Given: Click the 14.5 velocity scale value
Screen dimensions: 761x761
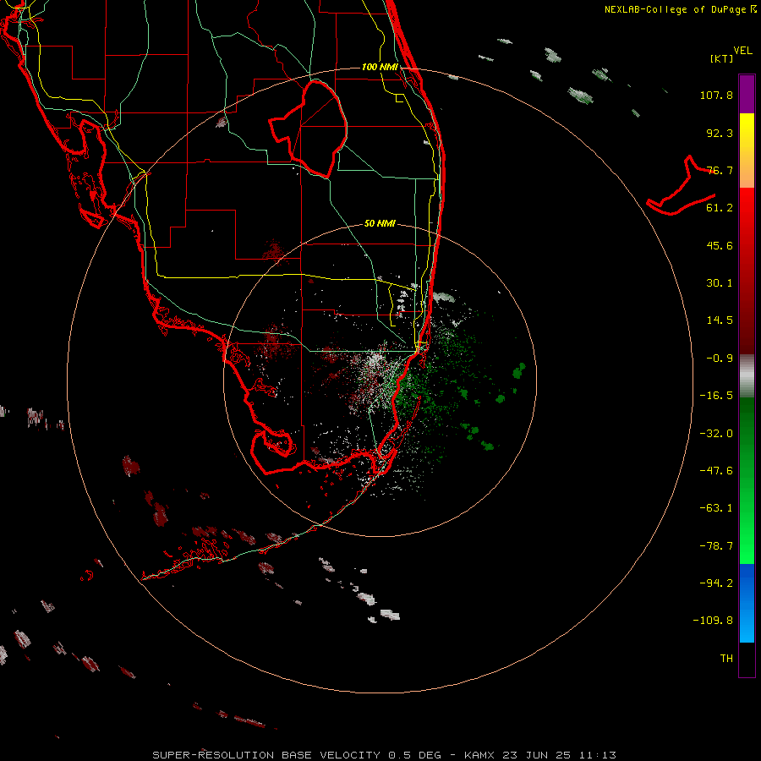Looking at the screenshot, I should tap(720, 320).
